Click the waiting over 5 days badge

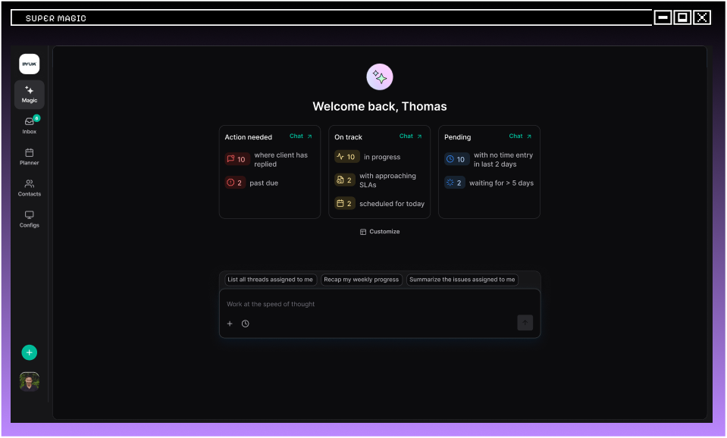click(x=454, y=183)
